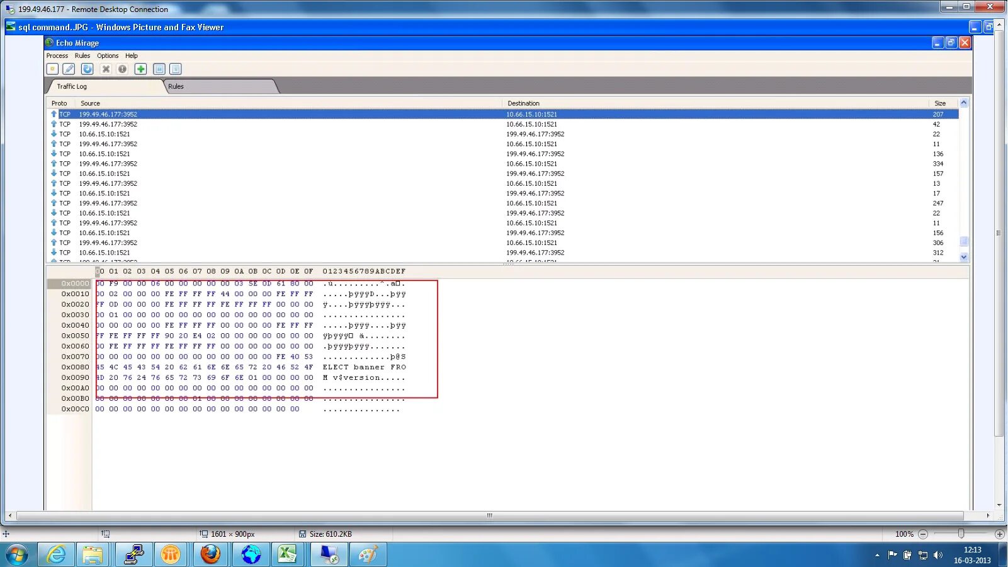The image size is (1008, 567).
Task: Click the seventh toolbar icon, first blue document
Action: tap(159, 69)
